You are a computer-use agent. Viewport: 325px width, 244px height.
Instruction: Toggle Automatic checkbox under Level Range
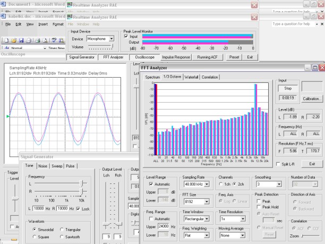click(151, 184)
